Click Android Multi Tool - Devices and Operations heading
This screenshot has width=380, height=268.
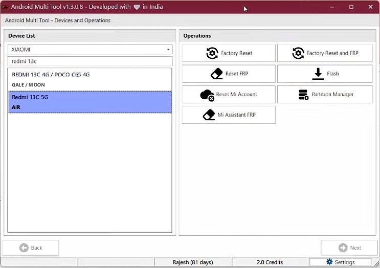(x=58, y=20)
